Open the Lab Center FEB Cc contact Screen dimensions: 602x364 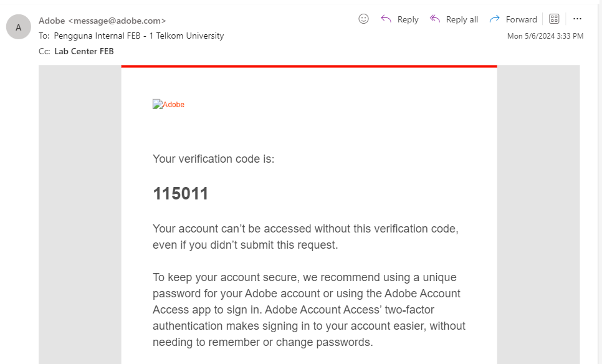84,51
